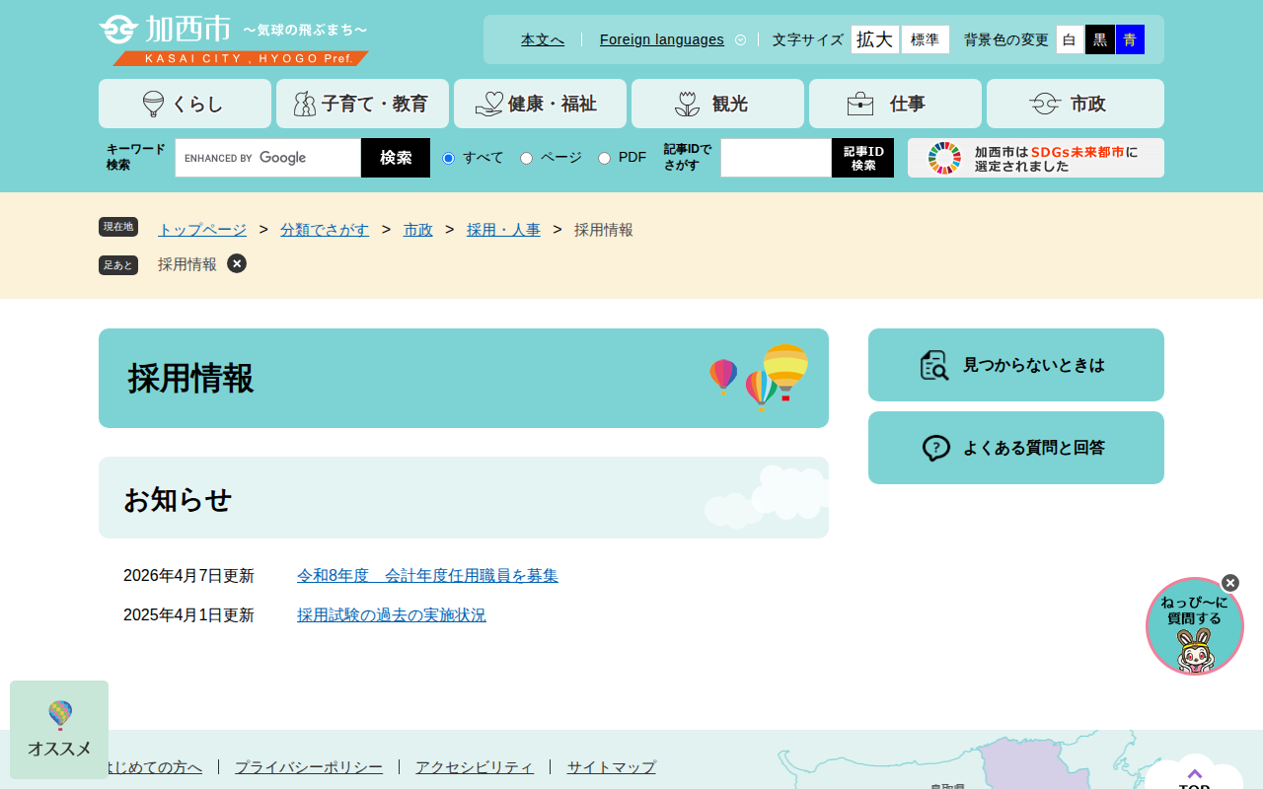1263x789 pixels.
Task: Focus the Google keyword search field
Action: (x=268, y=158)
